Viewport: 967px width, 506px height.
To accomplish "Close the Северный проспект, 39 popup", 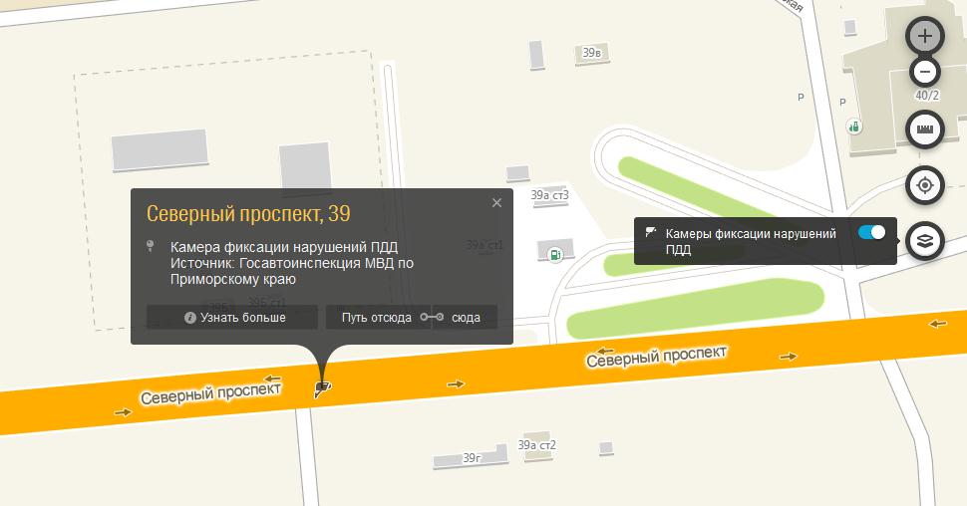I will coord(496,203).
